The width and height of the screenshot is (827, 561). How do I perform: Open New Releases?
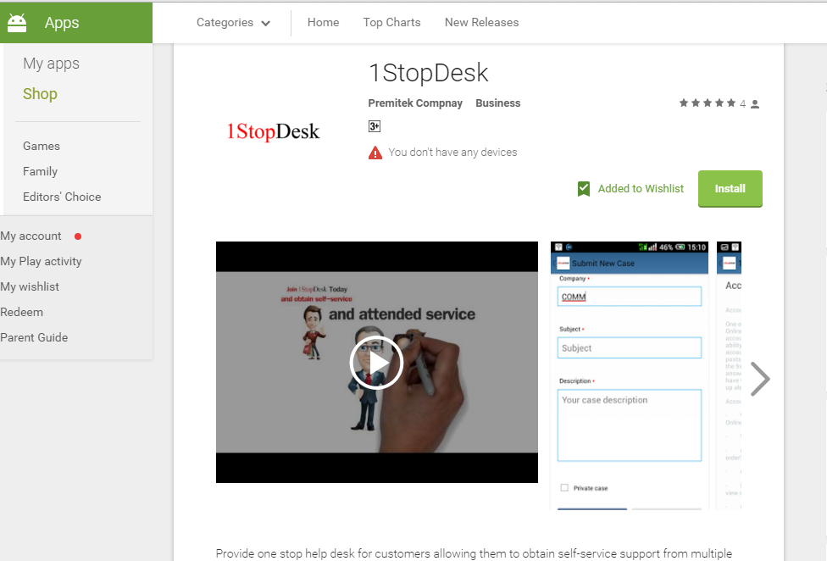[x=481, y=22]
